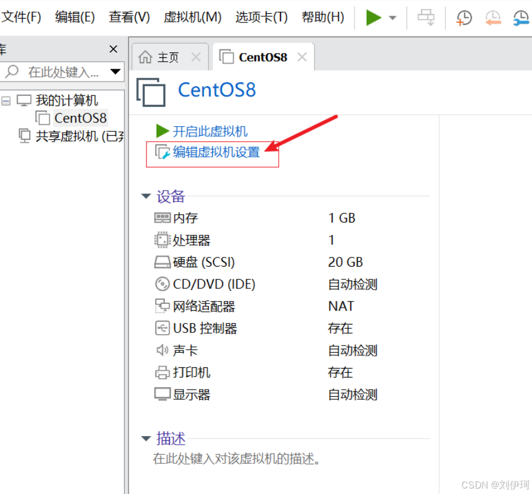Switch to the CentOS8 tab
The height and width of the screenshot is (494, 532).
click(263, 57)
